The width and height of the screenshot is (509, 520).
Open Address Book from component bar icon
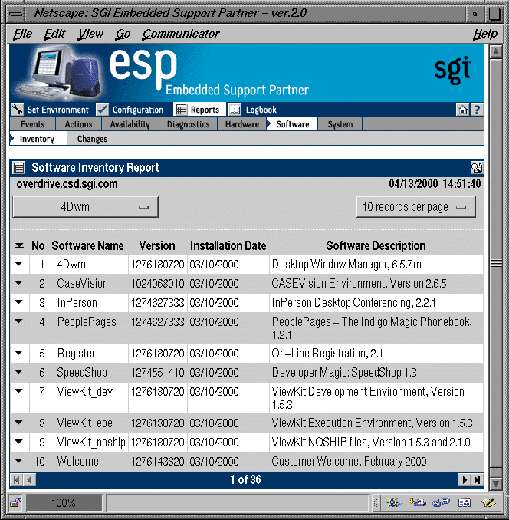click(465, 503)
